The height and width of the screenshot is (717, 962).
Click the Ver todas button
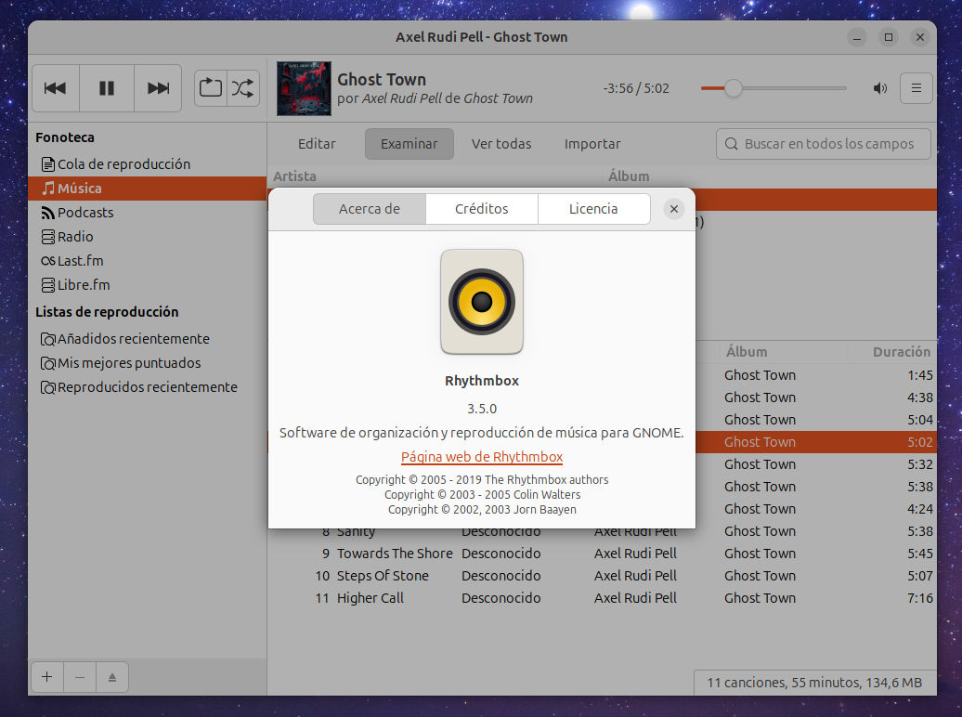pyautogui.click(x=501, y=144)
